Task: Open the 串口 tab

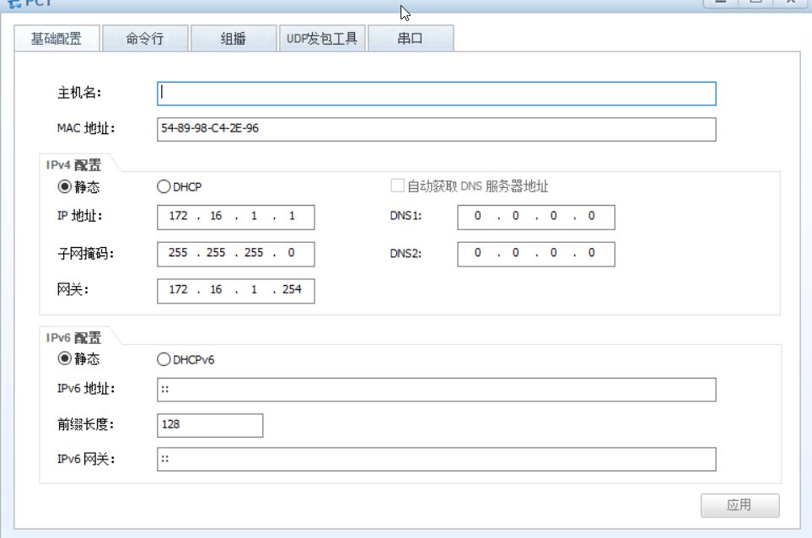Action: (x=410, y=39)
